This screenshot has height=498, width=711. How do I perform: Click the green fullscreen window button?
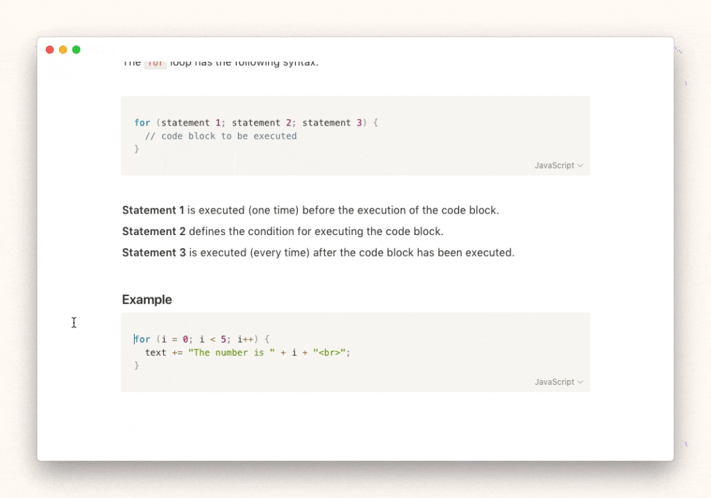click(76, 50)
